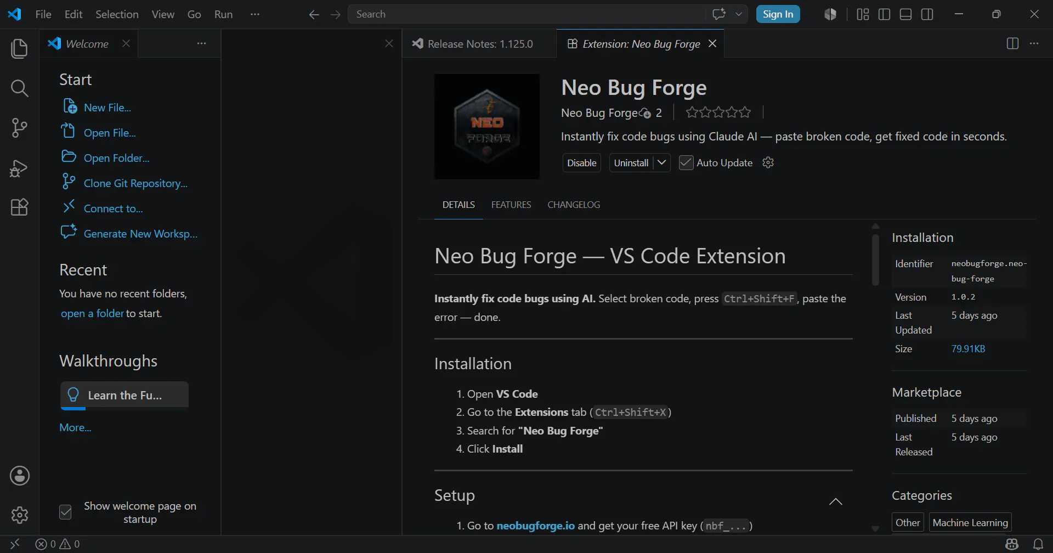Screen dimensions: 1053x553
Task: Disable the Neo Bug Forge extension
Action: (x=581, y=163)
